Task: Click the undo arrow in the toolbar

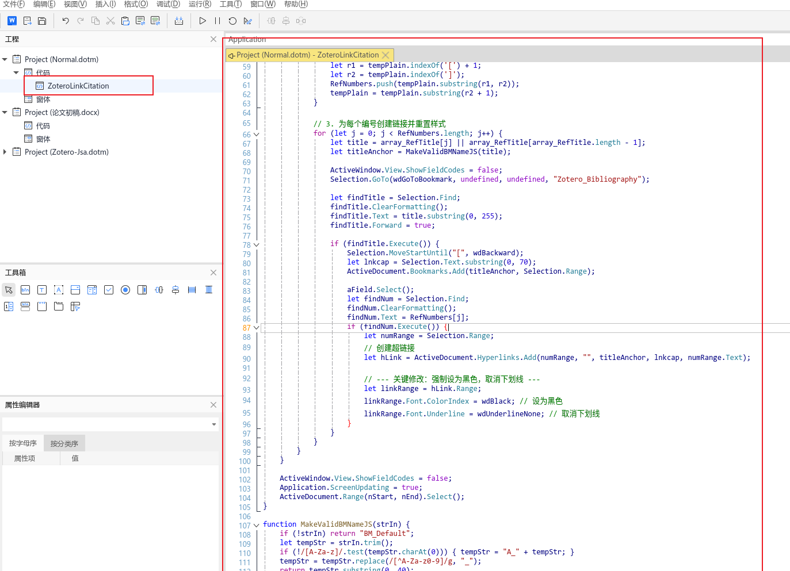Action: [x=66, y=21]
